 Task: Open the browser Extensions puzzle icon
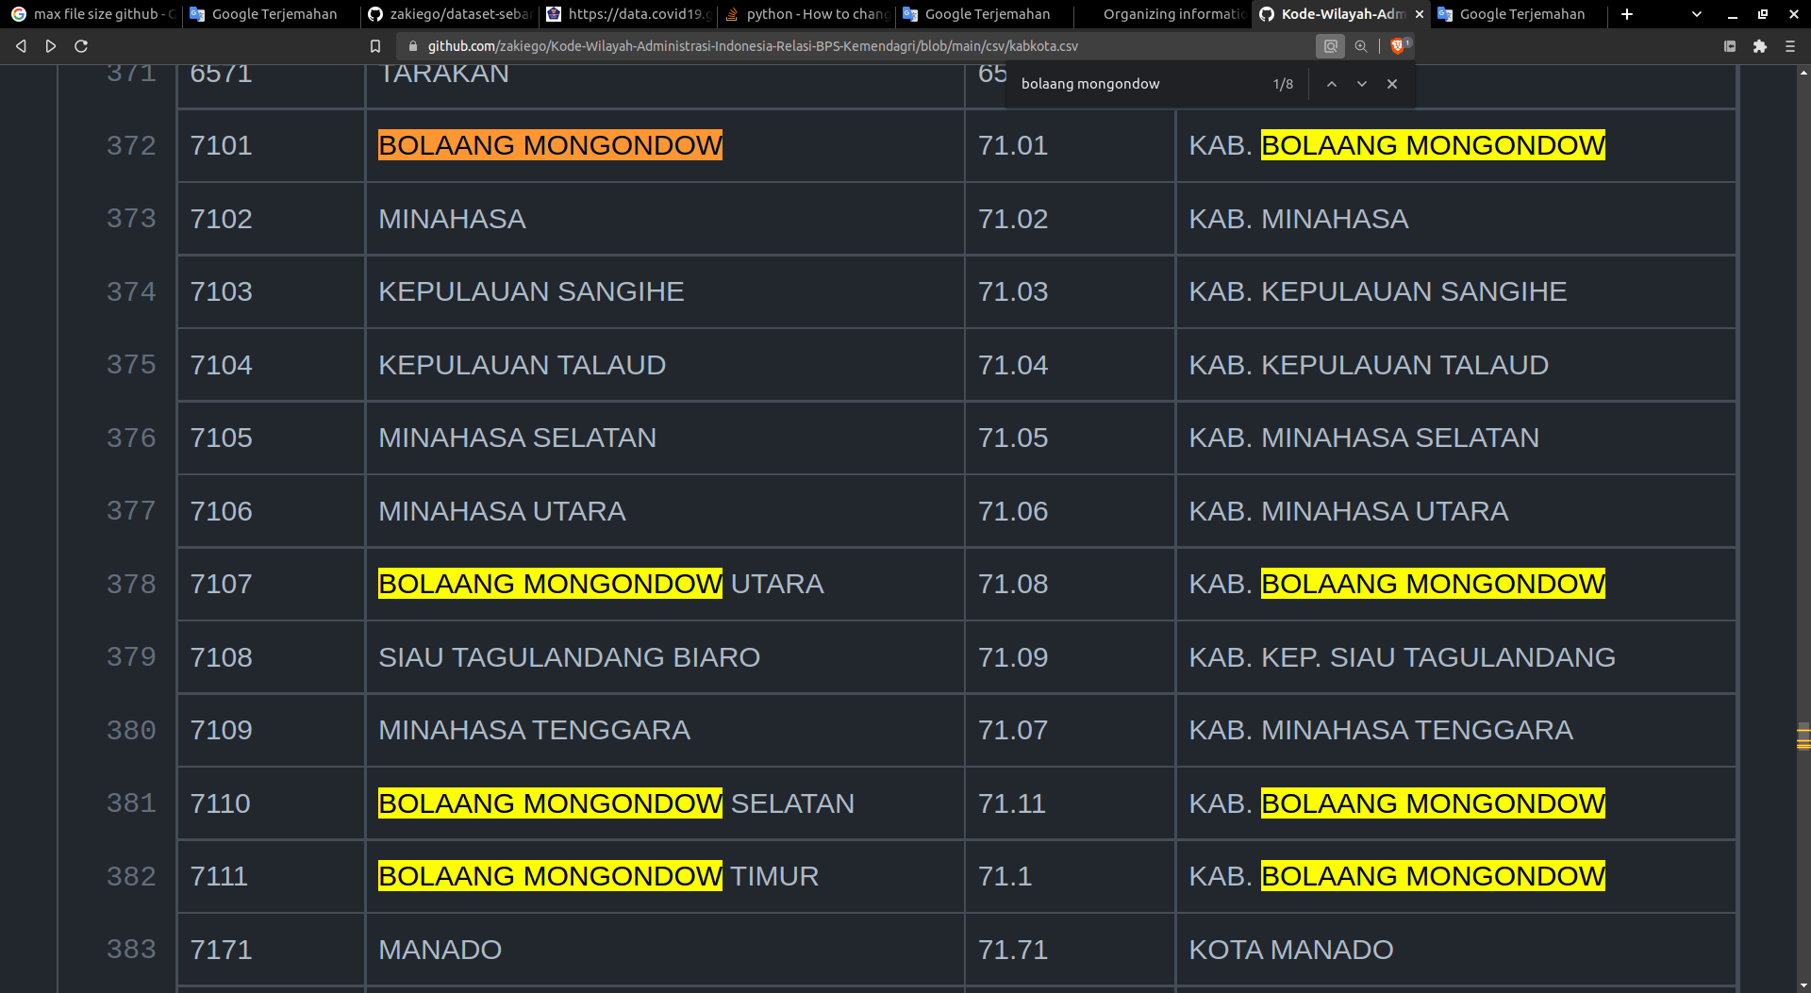click(x=1760, y=45)
